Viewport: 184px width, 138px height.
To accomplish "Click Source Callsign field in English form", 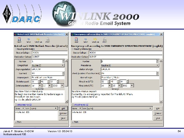I will click(x=125, y=53).
